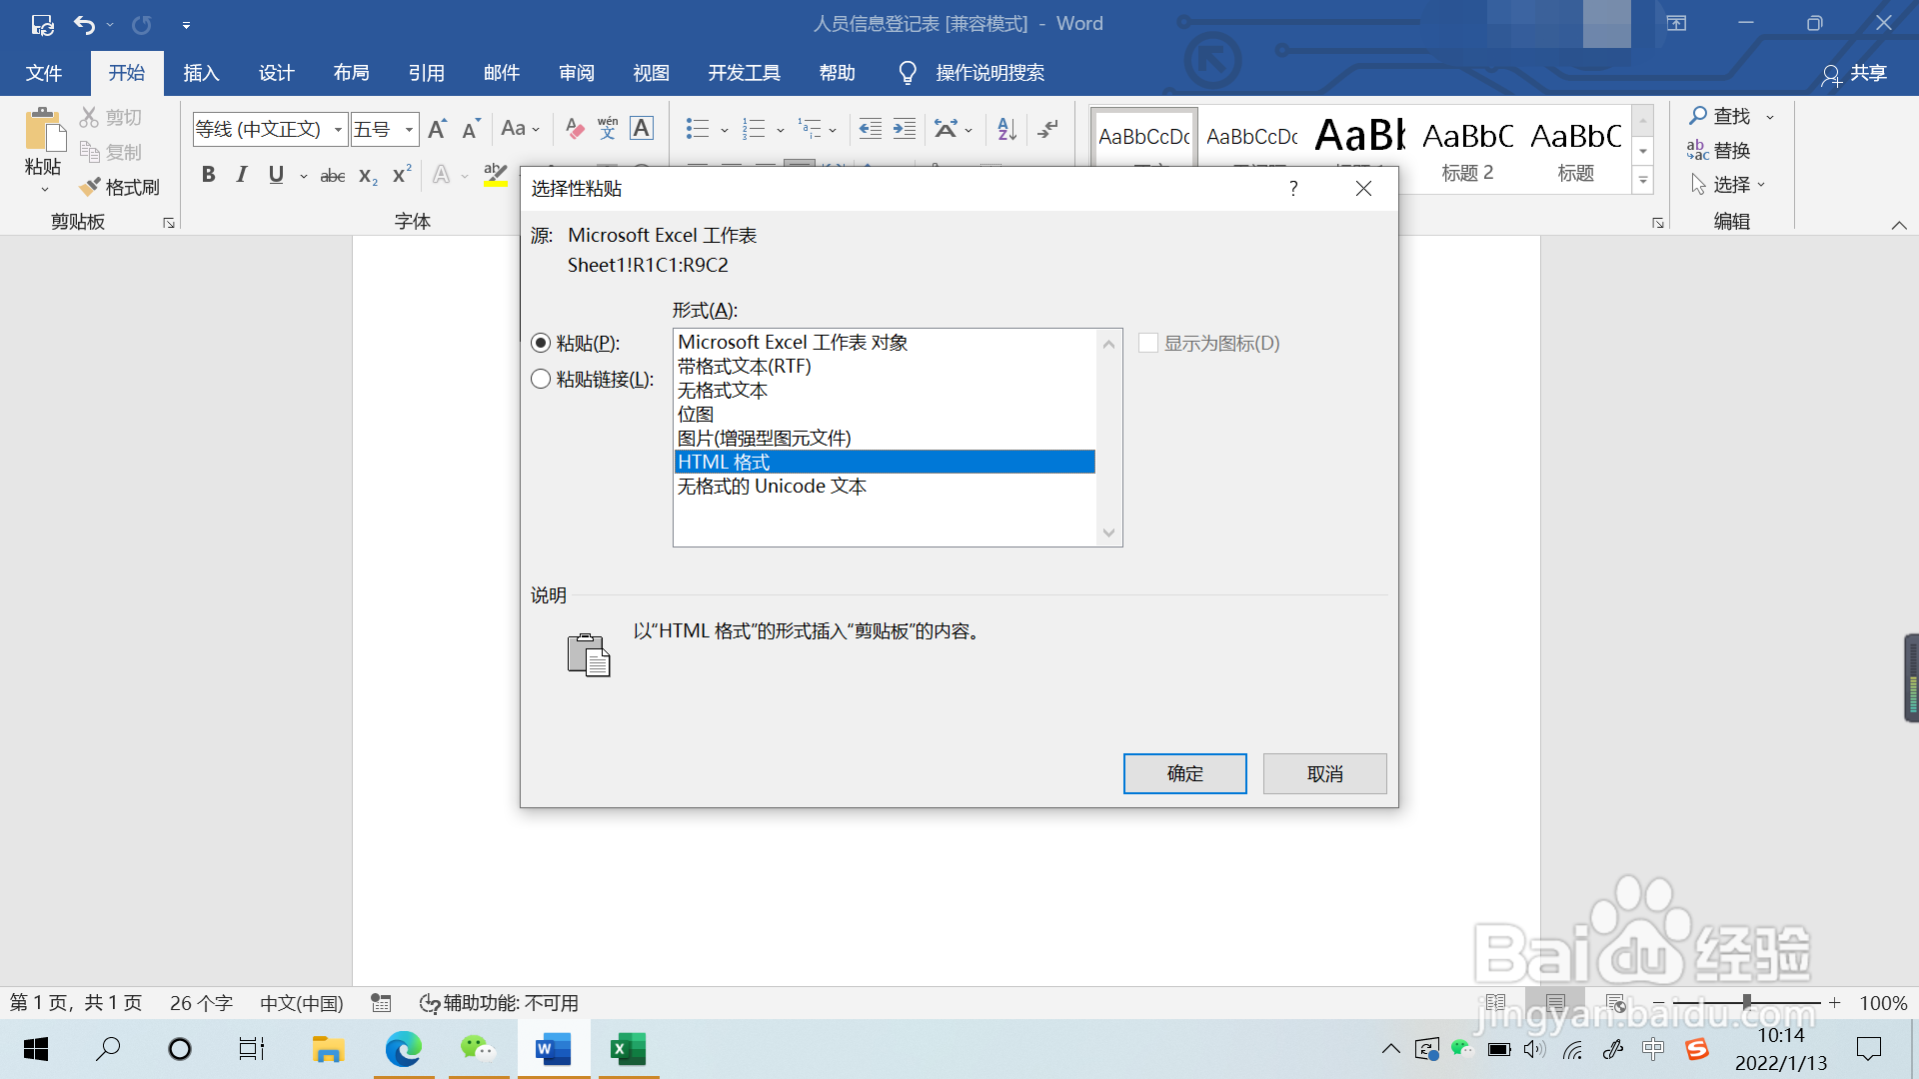The image size is (1919, 1079).
Task: Open Excel from the taskbar
Action: [629, 1049]
